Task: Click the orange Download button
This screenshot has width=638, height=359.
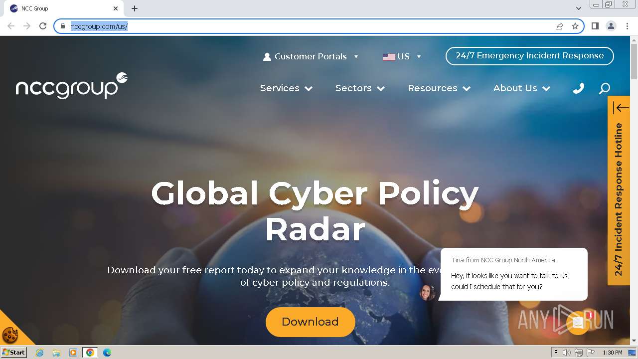Action: tap(310, 322)
